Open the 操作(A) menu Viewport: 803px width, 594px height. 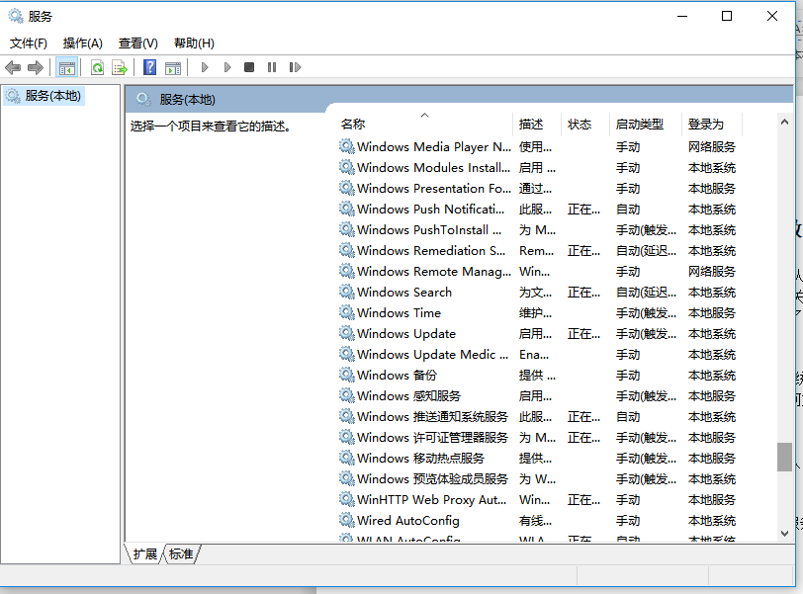(82, 43)
